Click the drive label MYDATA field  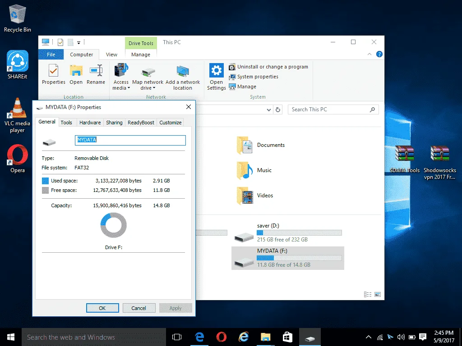click(130, 140)
